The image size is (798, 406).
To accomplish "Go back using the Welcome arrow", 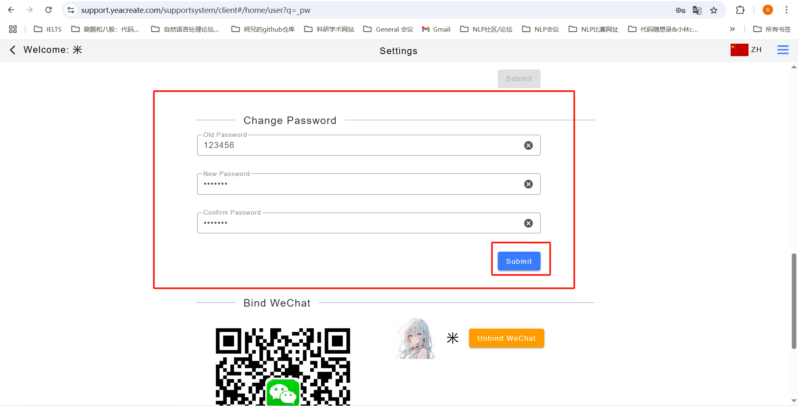I will tap(12, 50).
